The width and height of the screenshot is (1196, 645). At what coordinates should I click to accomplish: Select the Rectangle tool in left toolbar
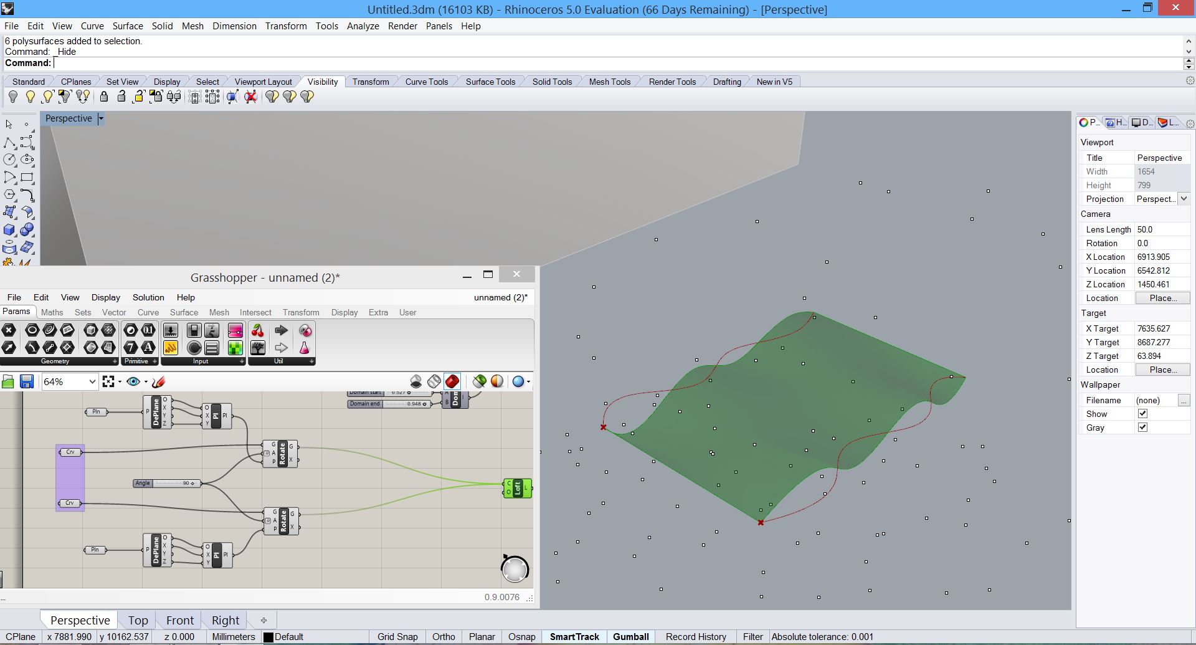27,177
